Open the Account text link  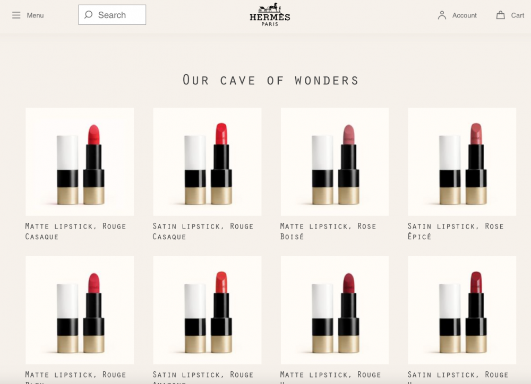(x=464, y=15)
